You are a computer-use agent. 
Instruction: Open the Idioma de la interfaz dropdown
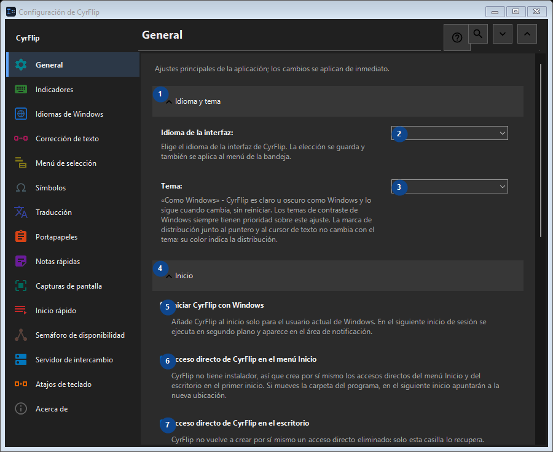click(450, 133)
